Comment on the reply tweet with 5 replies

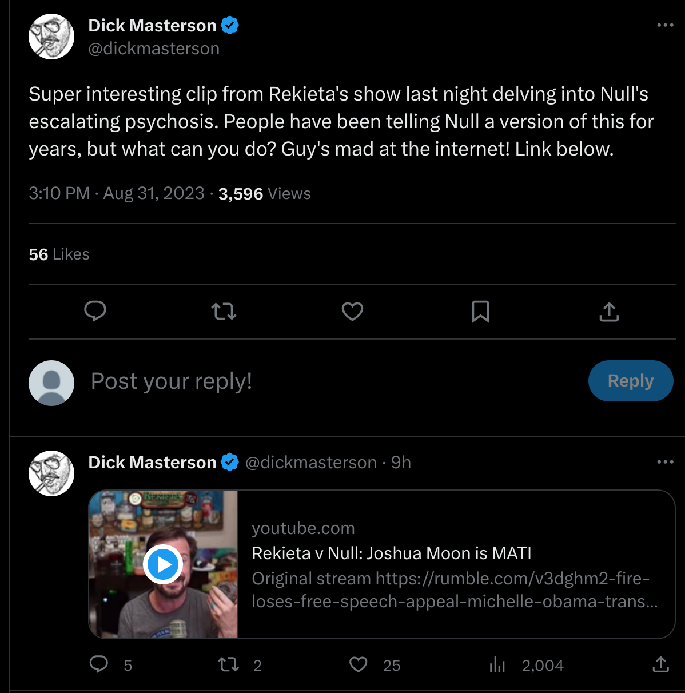coord(99,664)
